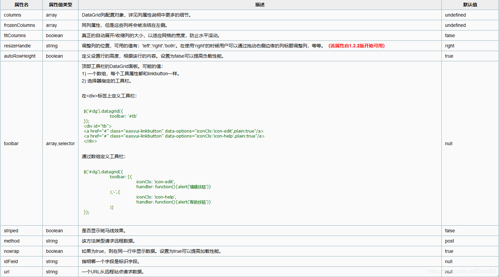499x277 pixels.
Task: Click the red '该属性自1.3.2版开始可用' note
Action: (x=357, y=46)
